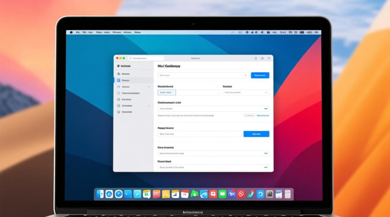Click the list-view icon in the window's top-right toolbar
This screenshot has width=390, height=217.
[269, 58]
